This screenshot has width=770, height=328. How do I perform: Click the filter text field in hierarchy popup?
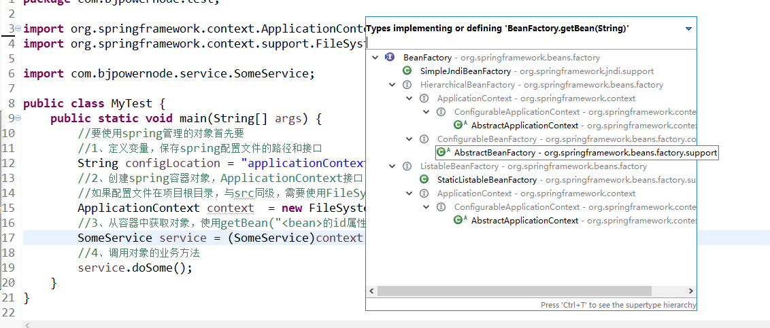[x=531, y=44]
